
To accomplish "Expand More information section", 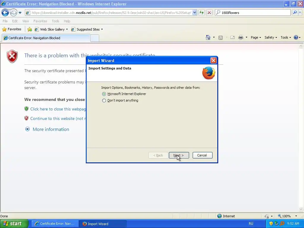I will coord(47,129).
